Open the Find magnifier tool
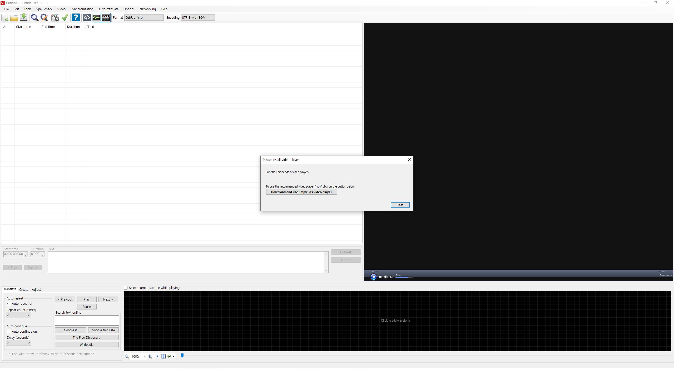Screen dimensions: 674x369 (34, 18)
